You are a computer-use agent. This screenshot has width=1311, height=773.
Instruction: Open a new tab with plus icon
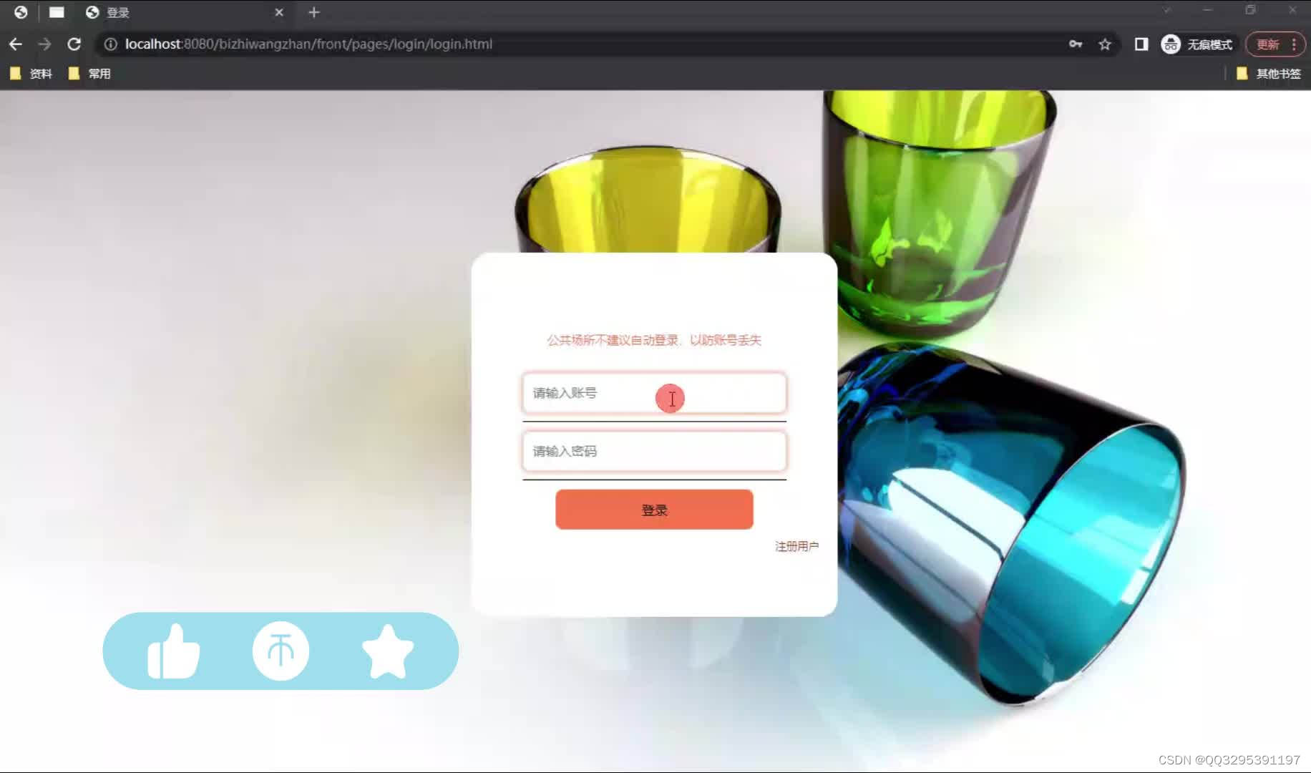[x=313, y=12]
